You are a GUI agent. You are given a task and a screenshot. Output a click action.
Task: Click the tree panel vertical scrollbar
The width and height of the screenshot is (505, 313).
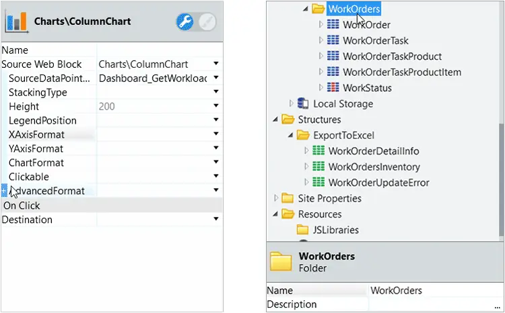(501, 179)
